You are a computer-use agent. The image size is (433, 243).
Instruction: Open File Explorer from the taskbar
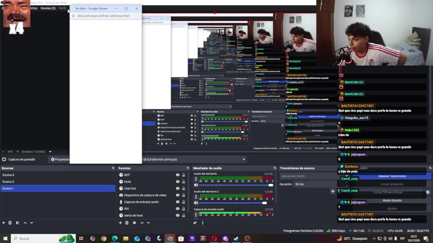click(126, 239)
